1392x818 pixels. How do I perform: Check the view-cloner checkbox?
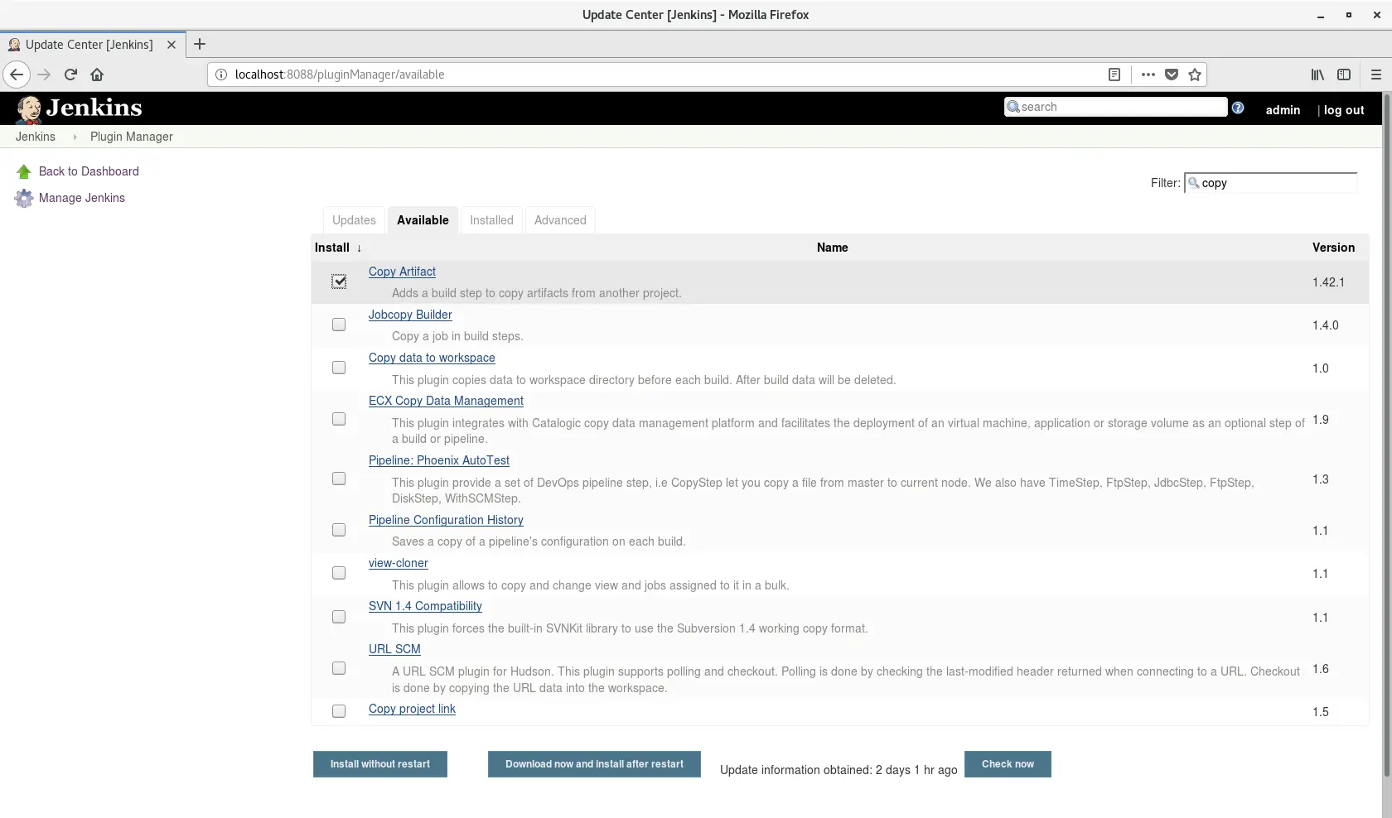(339, 573)
